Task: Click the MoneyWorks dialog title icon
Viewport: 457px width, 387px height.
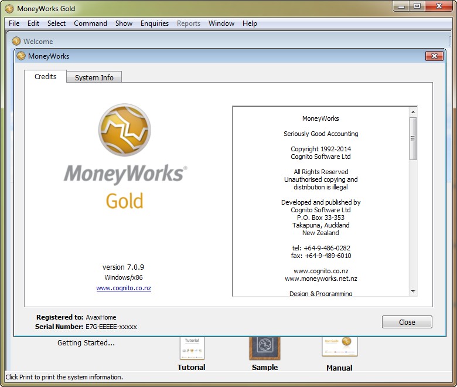Action: point(21,56)
